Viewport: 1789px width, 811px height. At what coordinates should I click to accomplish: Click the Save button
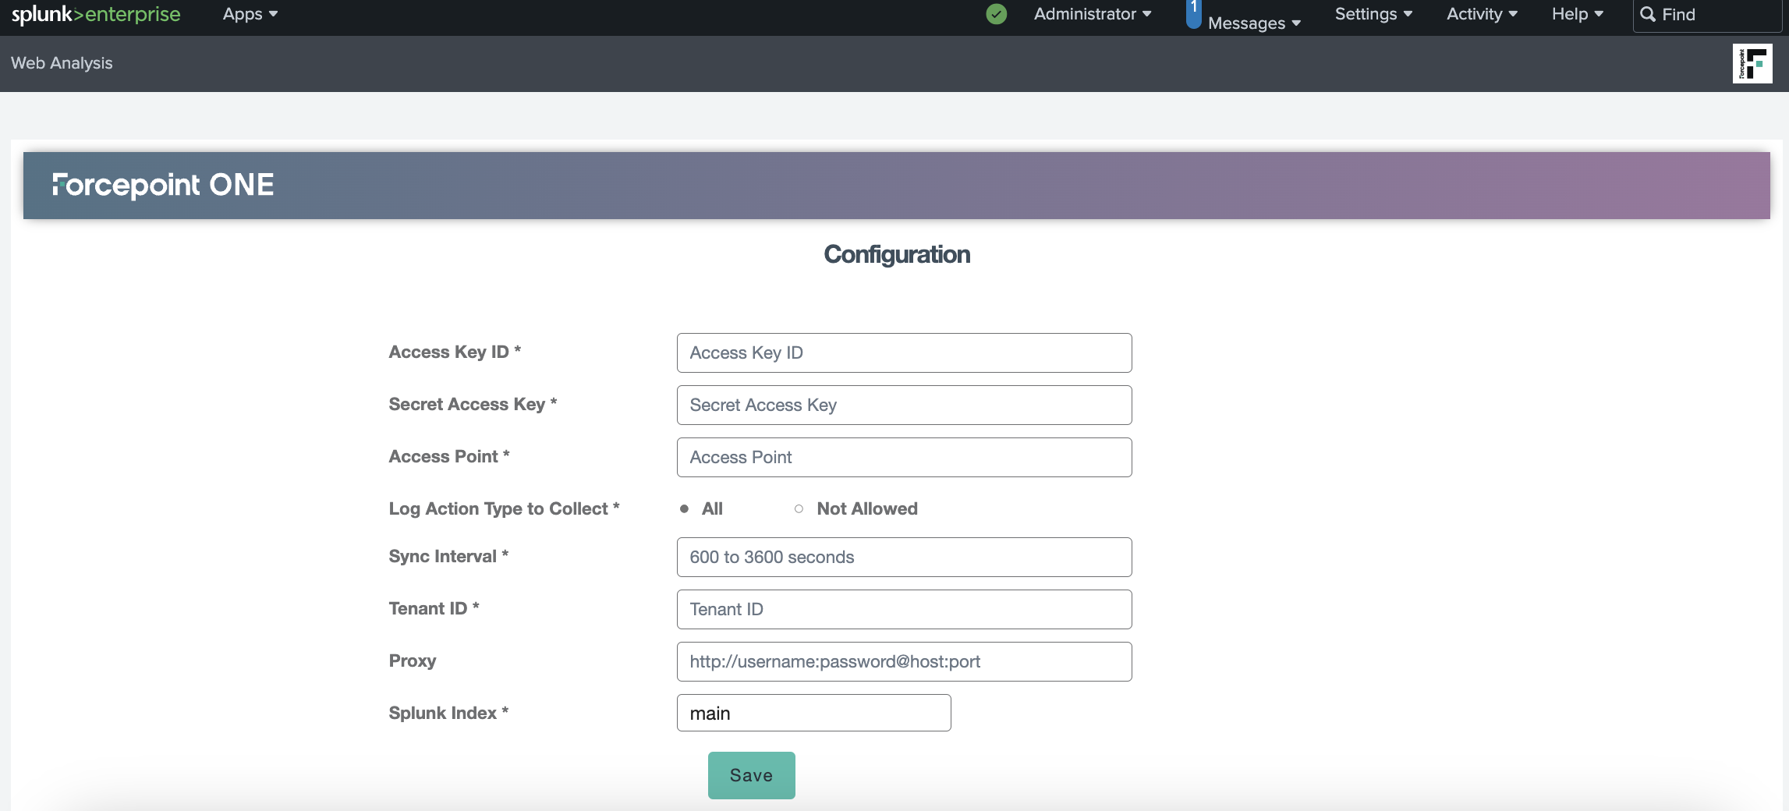(x=751, y=775)
